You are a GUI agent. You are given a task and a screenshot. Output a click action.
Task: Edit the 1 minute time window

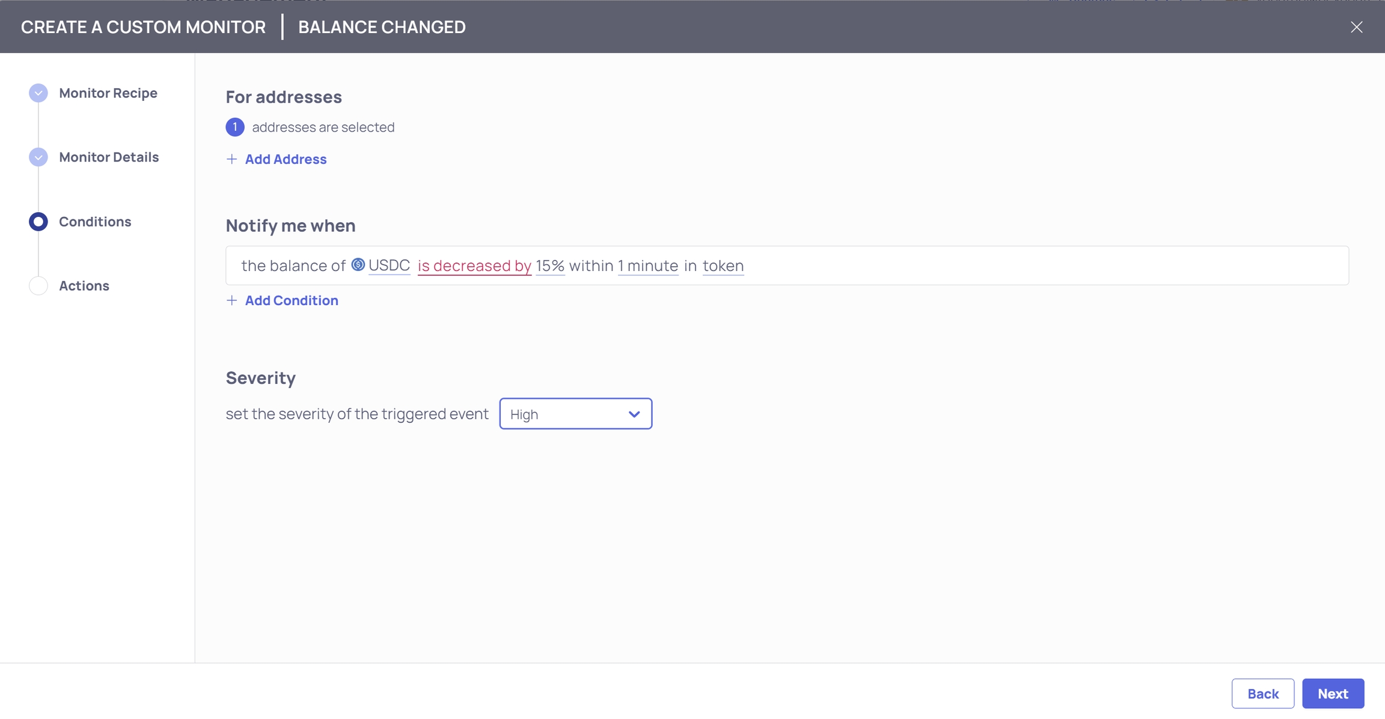click(x=648, y=265)
